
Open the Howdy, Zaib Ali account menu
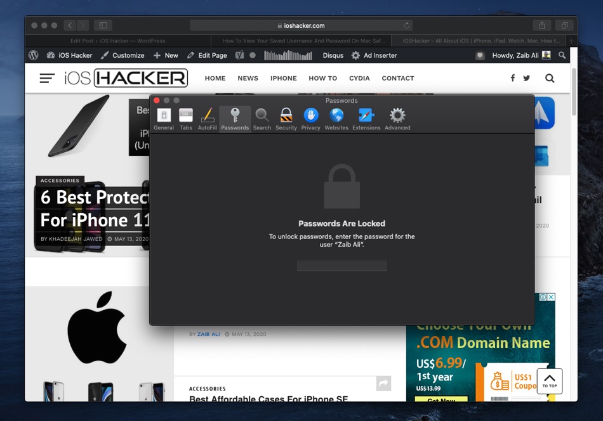coord(521,55)
